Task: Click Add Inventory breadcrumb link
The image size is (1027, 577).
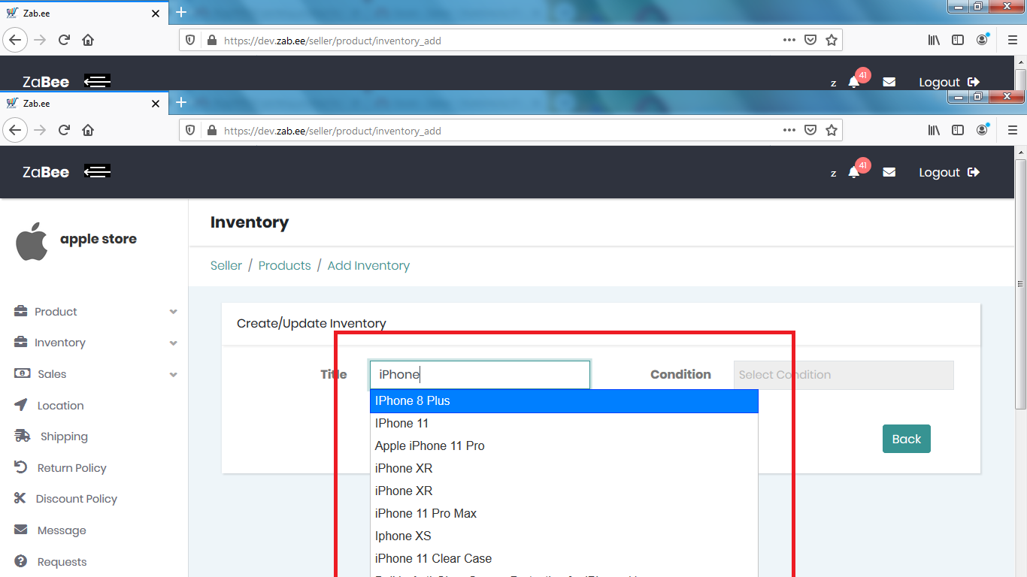Action: (x=368, y=265)
